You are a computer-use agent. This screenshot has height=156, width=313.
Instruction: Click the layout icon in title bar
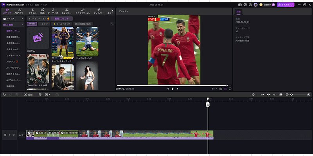coord(240,5)
